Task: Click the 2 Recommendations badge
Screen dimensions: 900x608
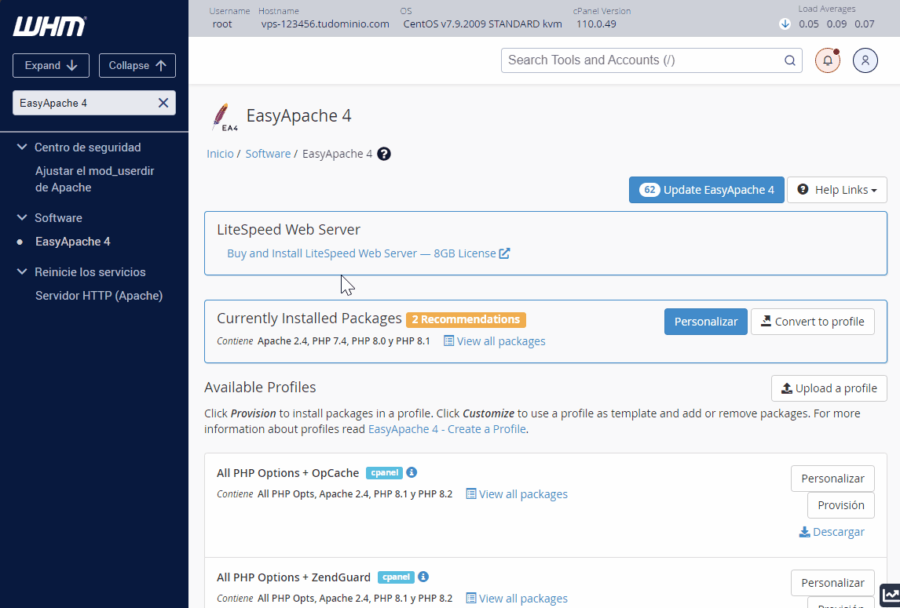Action: [466, 319]
